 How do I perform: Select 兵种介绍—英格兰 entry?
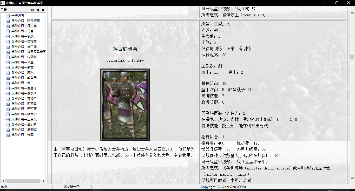click(24, 42)
